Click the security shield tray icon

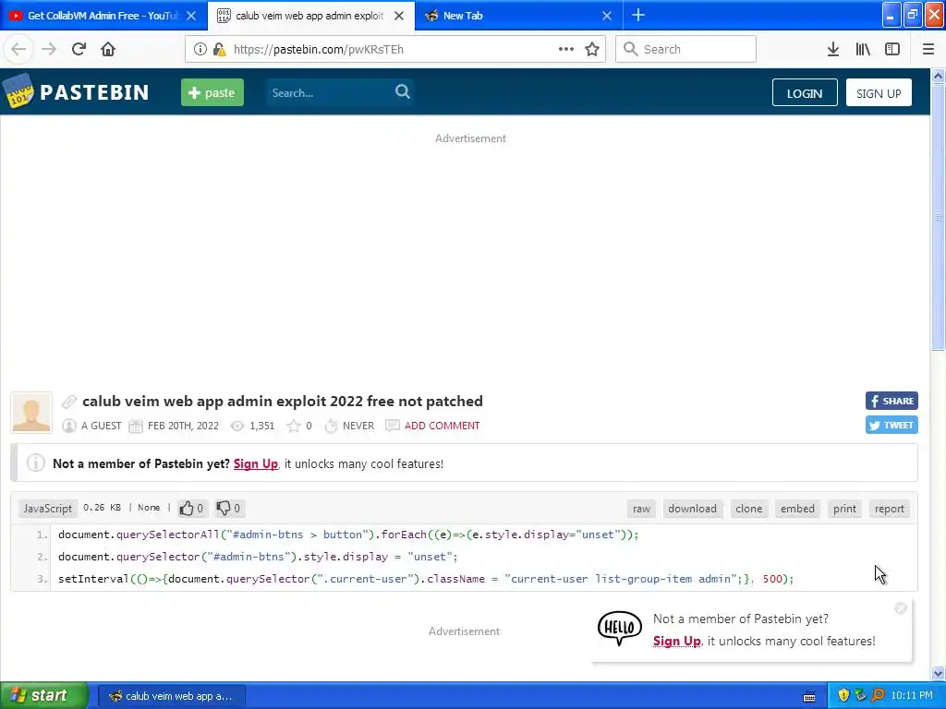click(x=843, y=696)
